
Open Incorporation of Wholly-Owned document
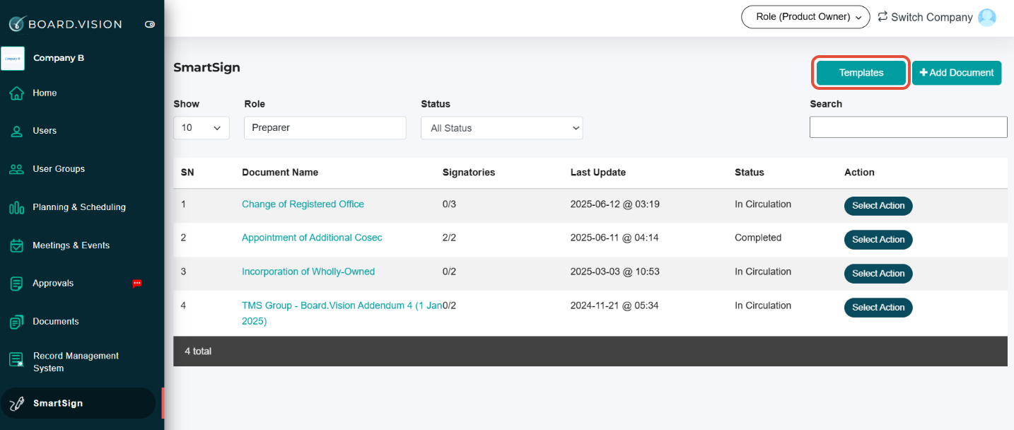308,272
